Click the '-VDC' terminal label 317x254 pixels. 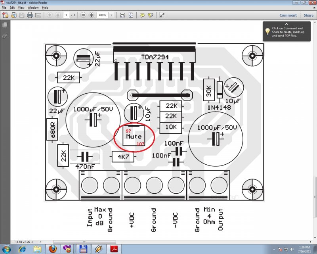click(x=175, y=220)
